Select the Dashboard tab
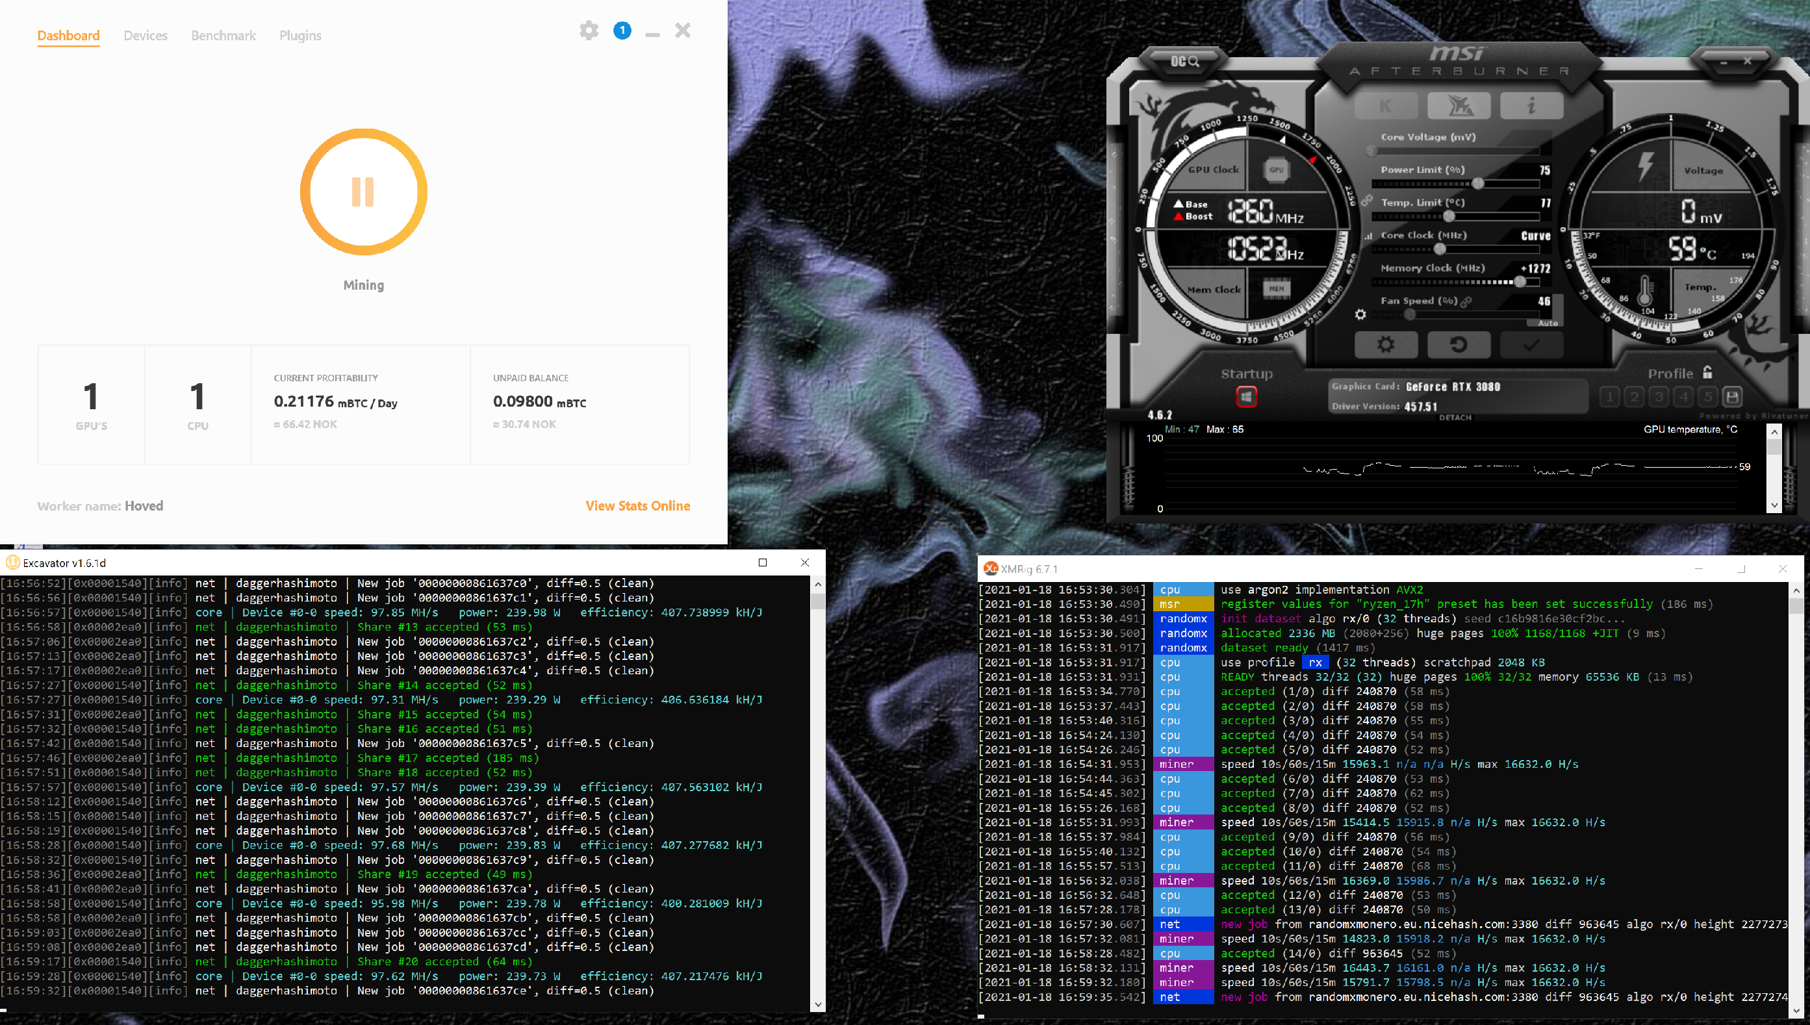The width and height of the screenshot is (1810, 1025). (x=68, y=35)
